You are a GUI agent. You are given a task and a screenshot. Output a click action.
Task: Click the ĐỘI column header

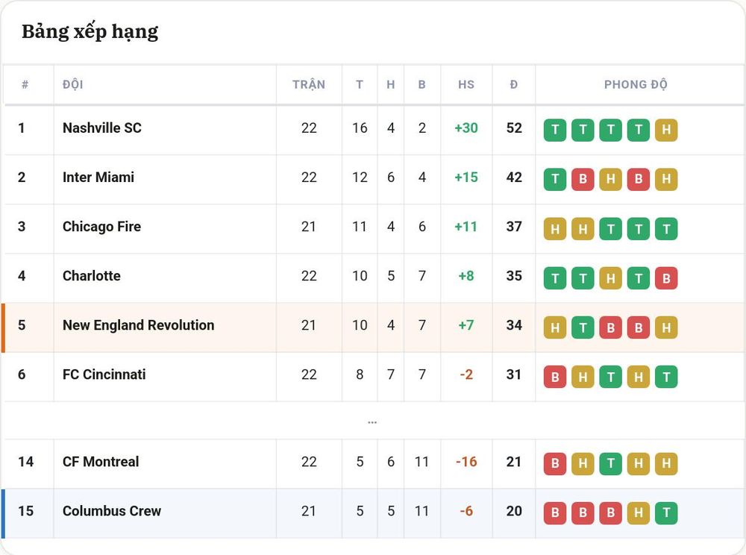(x=73, y=84)
